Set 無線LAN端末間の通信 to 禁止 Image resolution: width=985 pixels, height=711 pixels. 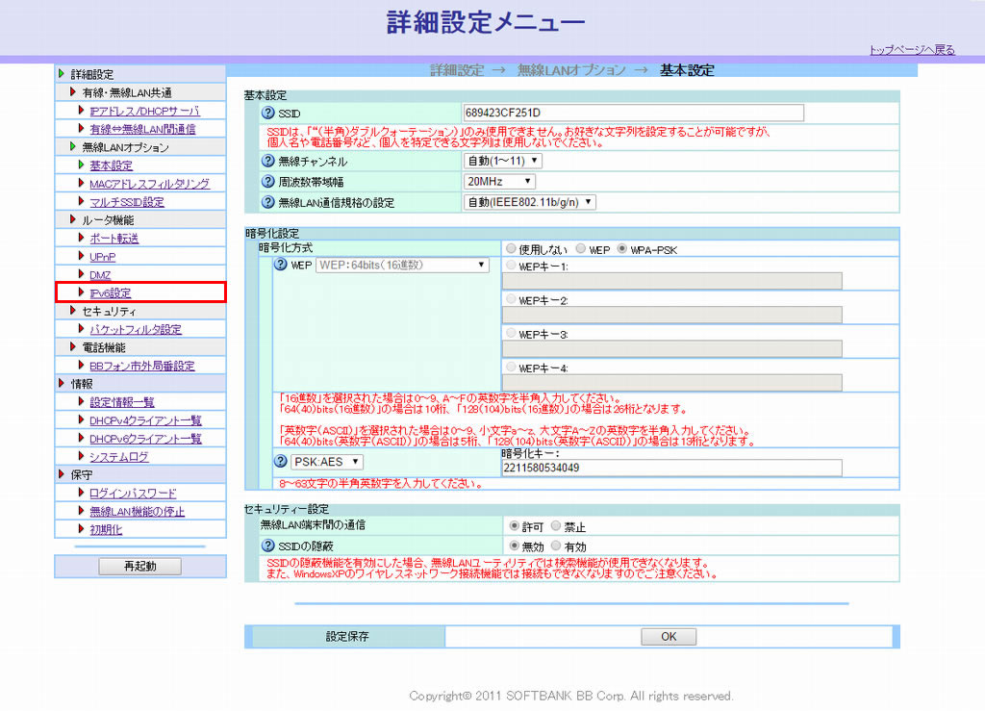click(556, 527)
